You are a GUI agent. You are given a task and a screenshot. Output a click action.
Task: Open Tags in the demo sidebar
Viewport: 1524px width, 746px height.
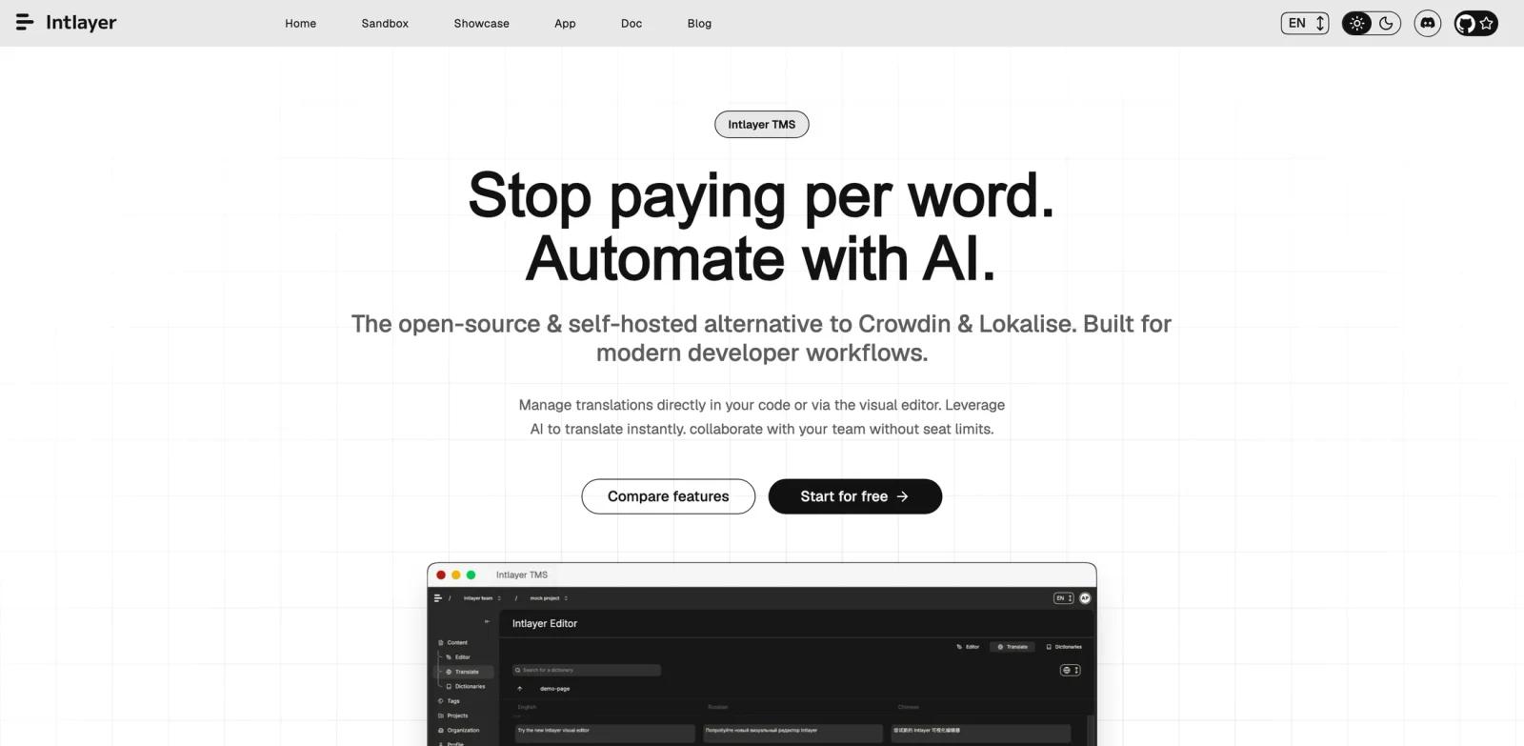click(449, 701)
